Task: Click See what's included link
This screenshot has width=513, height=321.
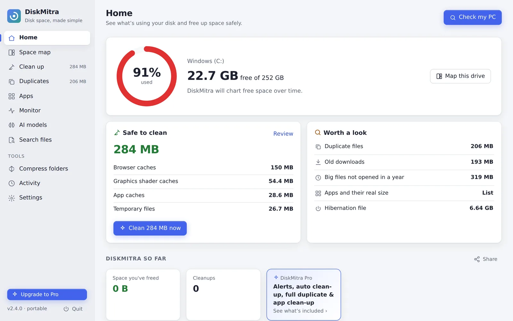Action: coord(300,311)
